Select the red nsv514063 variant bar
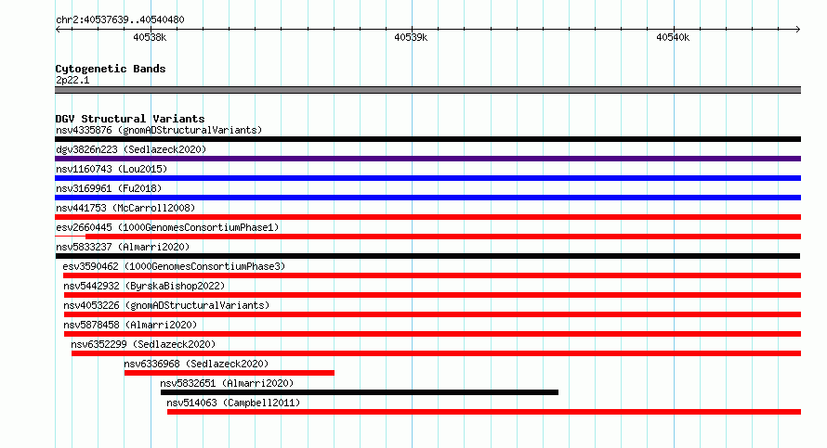The image size is (827, 448). point(484,412)
